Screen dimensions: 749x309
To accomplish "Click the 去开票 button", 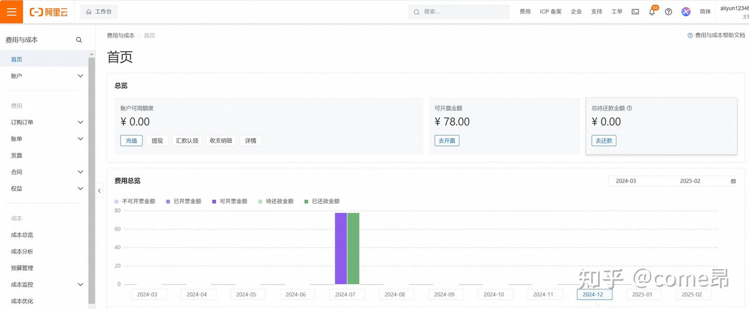I will (x=447, y=141).
